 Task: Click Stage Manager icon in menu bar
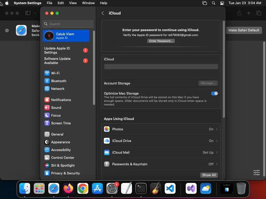[x=205, y=3]
